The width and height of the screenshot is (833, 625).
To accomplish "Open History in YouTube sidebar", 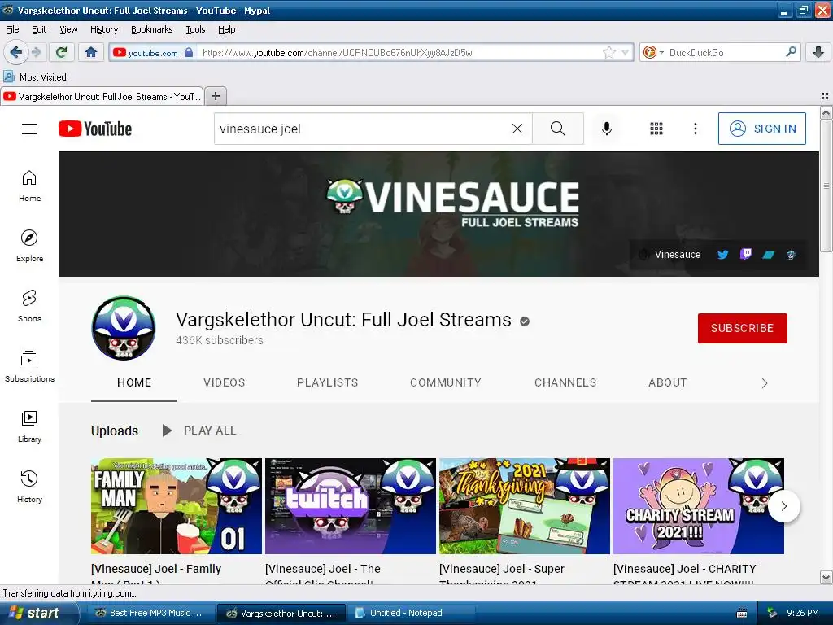I will pyautogui.click(x=29, y=487).
